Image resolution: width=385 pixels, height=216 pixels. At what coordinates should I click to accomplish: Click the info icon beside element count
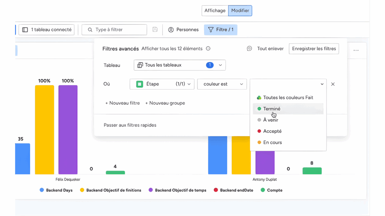[208, 48]
